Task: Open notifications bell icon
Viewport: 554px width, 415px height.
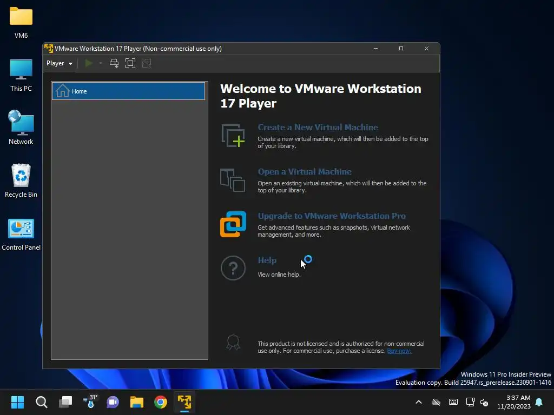Action: (x=539, y=402)
